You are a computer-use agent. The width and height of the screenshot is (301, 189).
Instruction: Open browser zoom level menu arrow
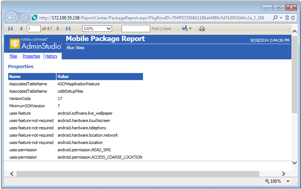(288, 181)
